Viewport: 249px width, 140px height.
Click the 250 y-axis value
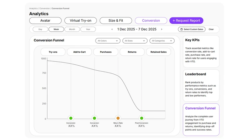click(44, 104)
